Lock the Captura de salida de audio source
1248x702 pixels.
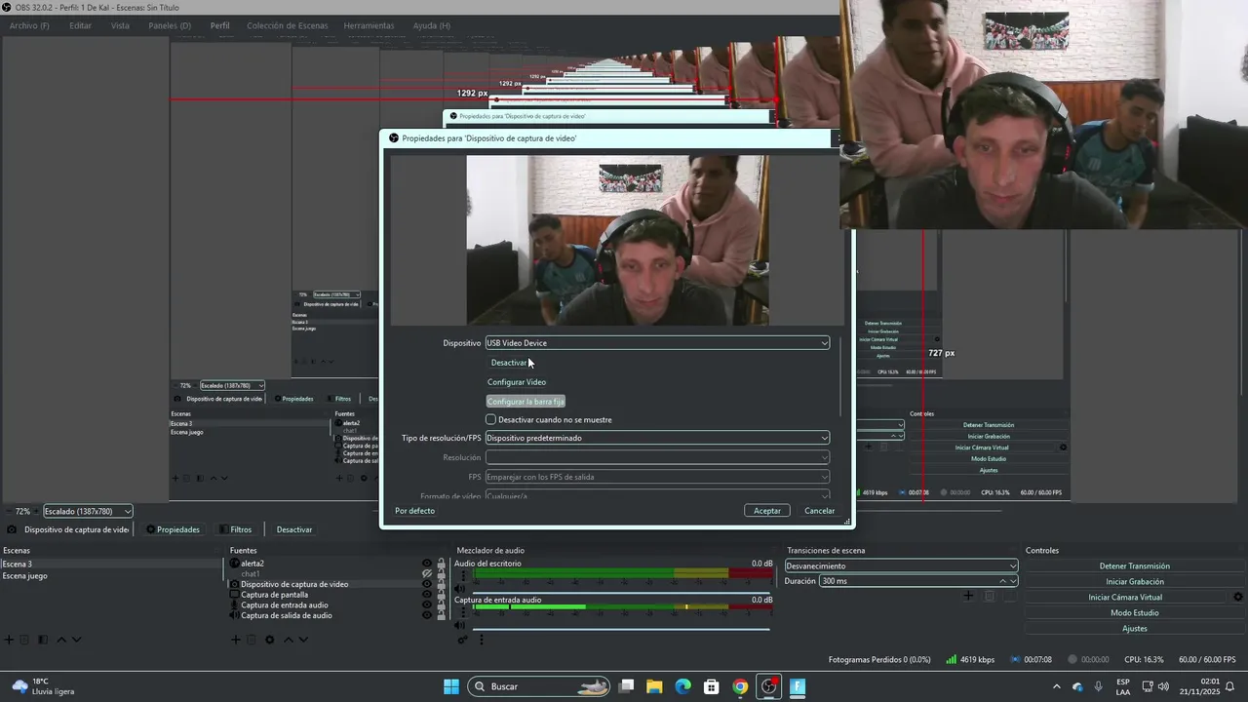pos(441,615)
